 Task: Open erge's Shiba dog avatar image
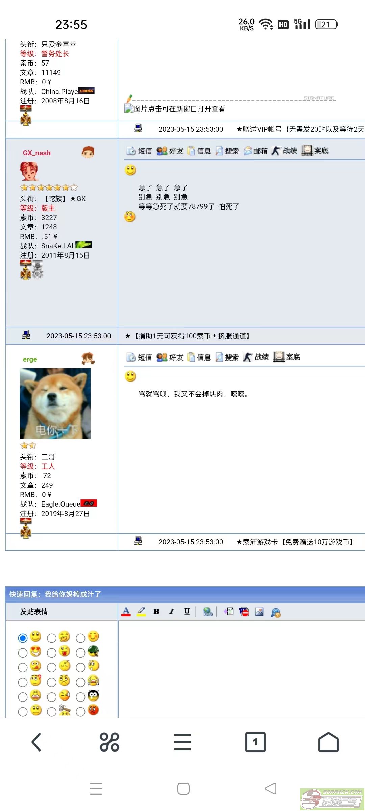55,403
